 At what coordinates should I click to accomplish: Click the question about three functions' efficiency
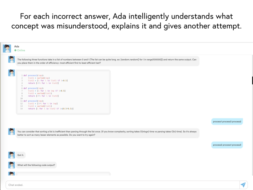(x=107, y=61)
